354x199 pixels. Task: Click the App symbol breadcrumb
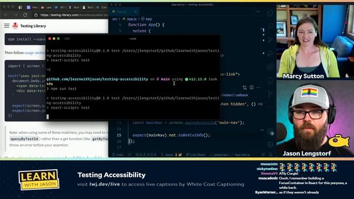point(147,19)
